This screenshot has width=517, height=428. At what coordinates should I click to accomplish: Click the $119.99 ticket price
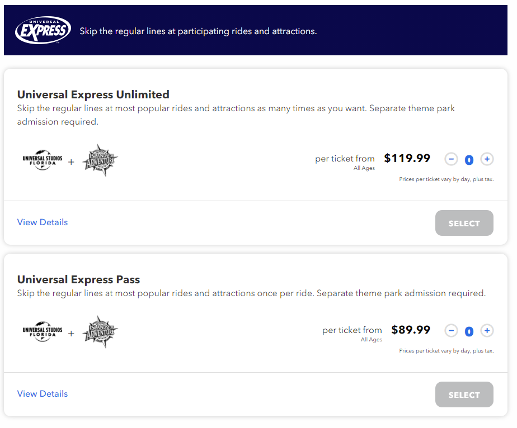[407, 159]
